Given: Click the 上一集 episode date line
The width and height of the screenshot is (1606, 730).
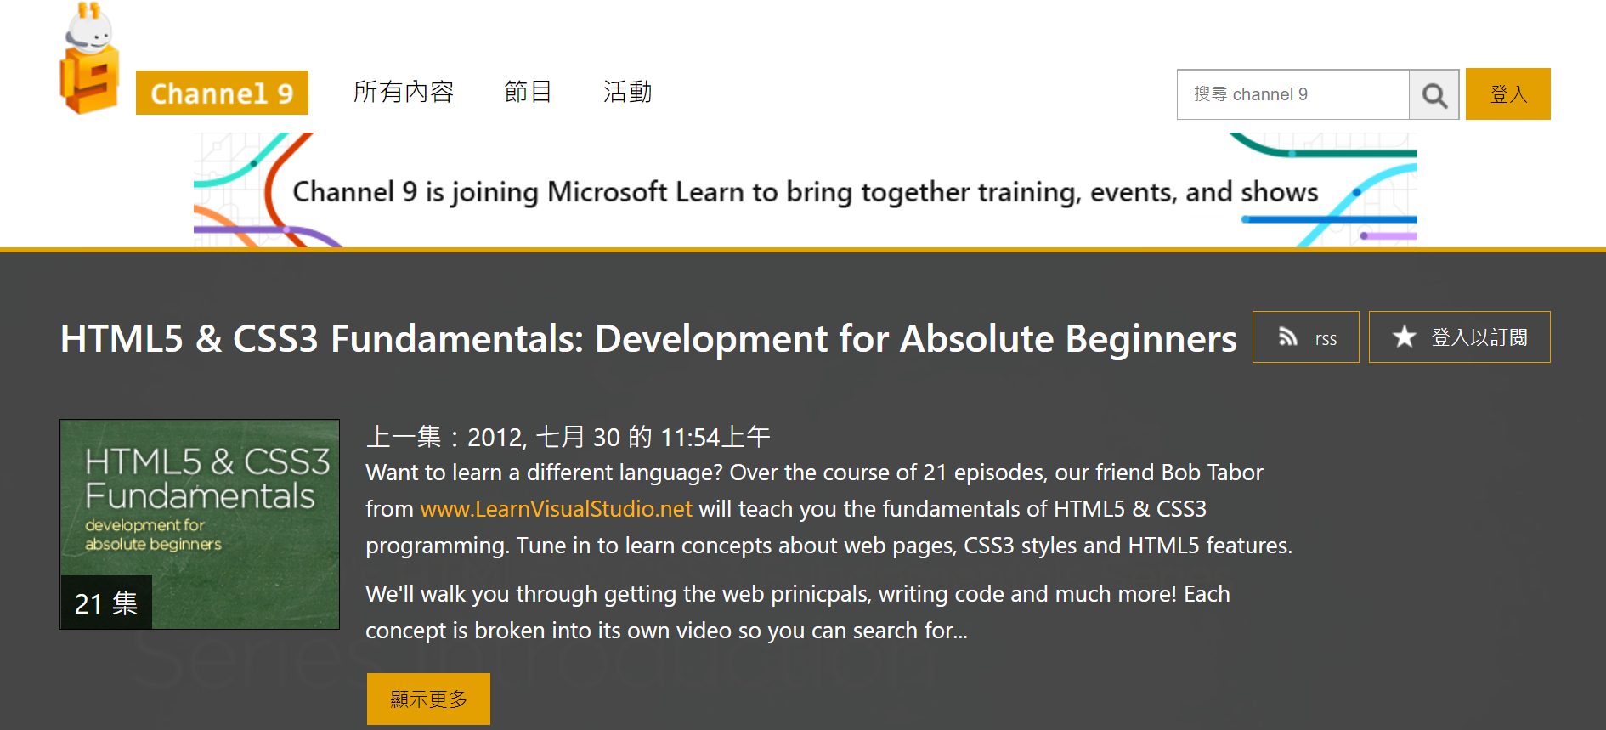Looking at the screenshot, I should (568, 437).
